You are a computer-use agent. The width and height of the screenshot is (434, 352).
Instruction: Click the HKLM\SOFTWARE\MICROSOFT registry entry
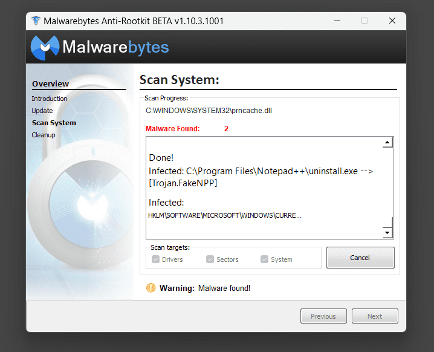coord(225,215)
